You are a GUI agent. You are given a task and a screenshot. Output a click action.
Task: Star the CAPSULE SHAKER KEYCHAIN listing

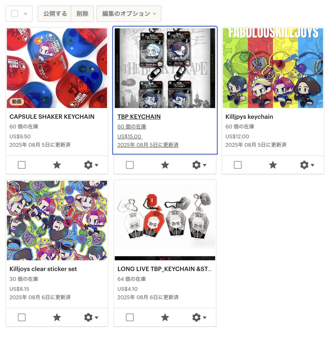coord(57,165)
